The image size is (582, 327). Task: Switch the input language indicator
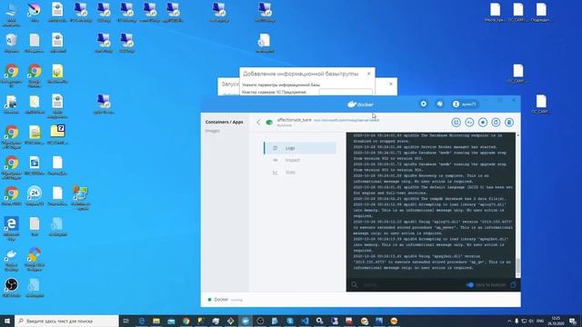540,321
